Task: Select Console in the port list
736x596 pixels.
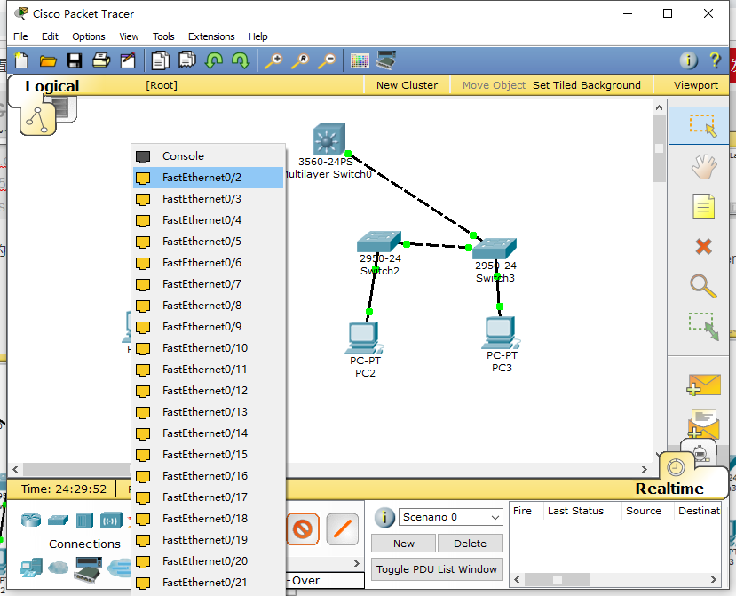Action: coord(208,156)
